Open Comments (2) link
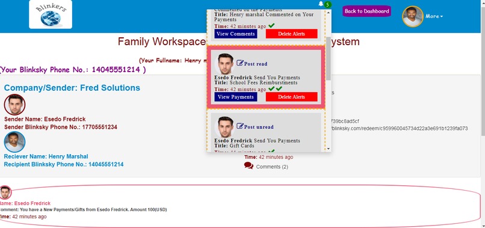 pos(272,167)
